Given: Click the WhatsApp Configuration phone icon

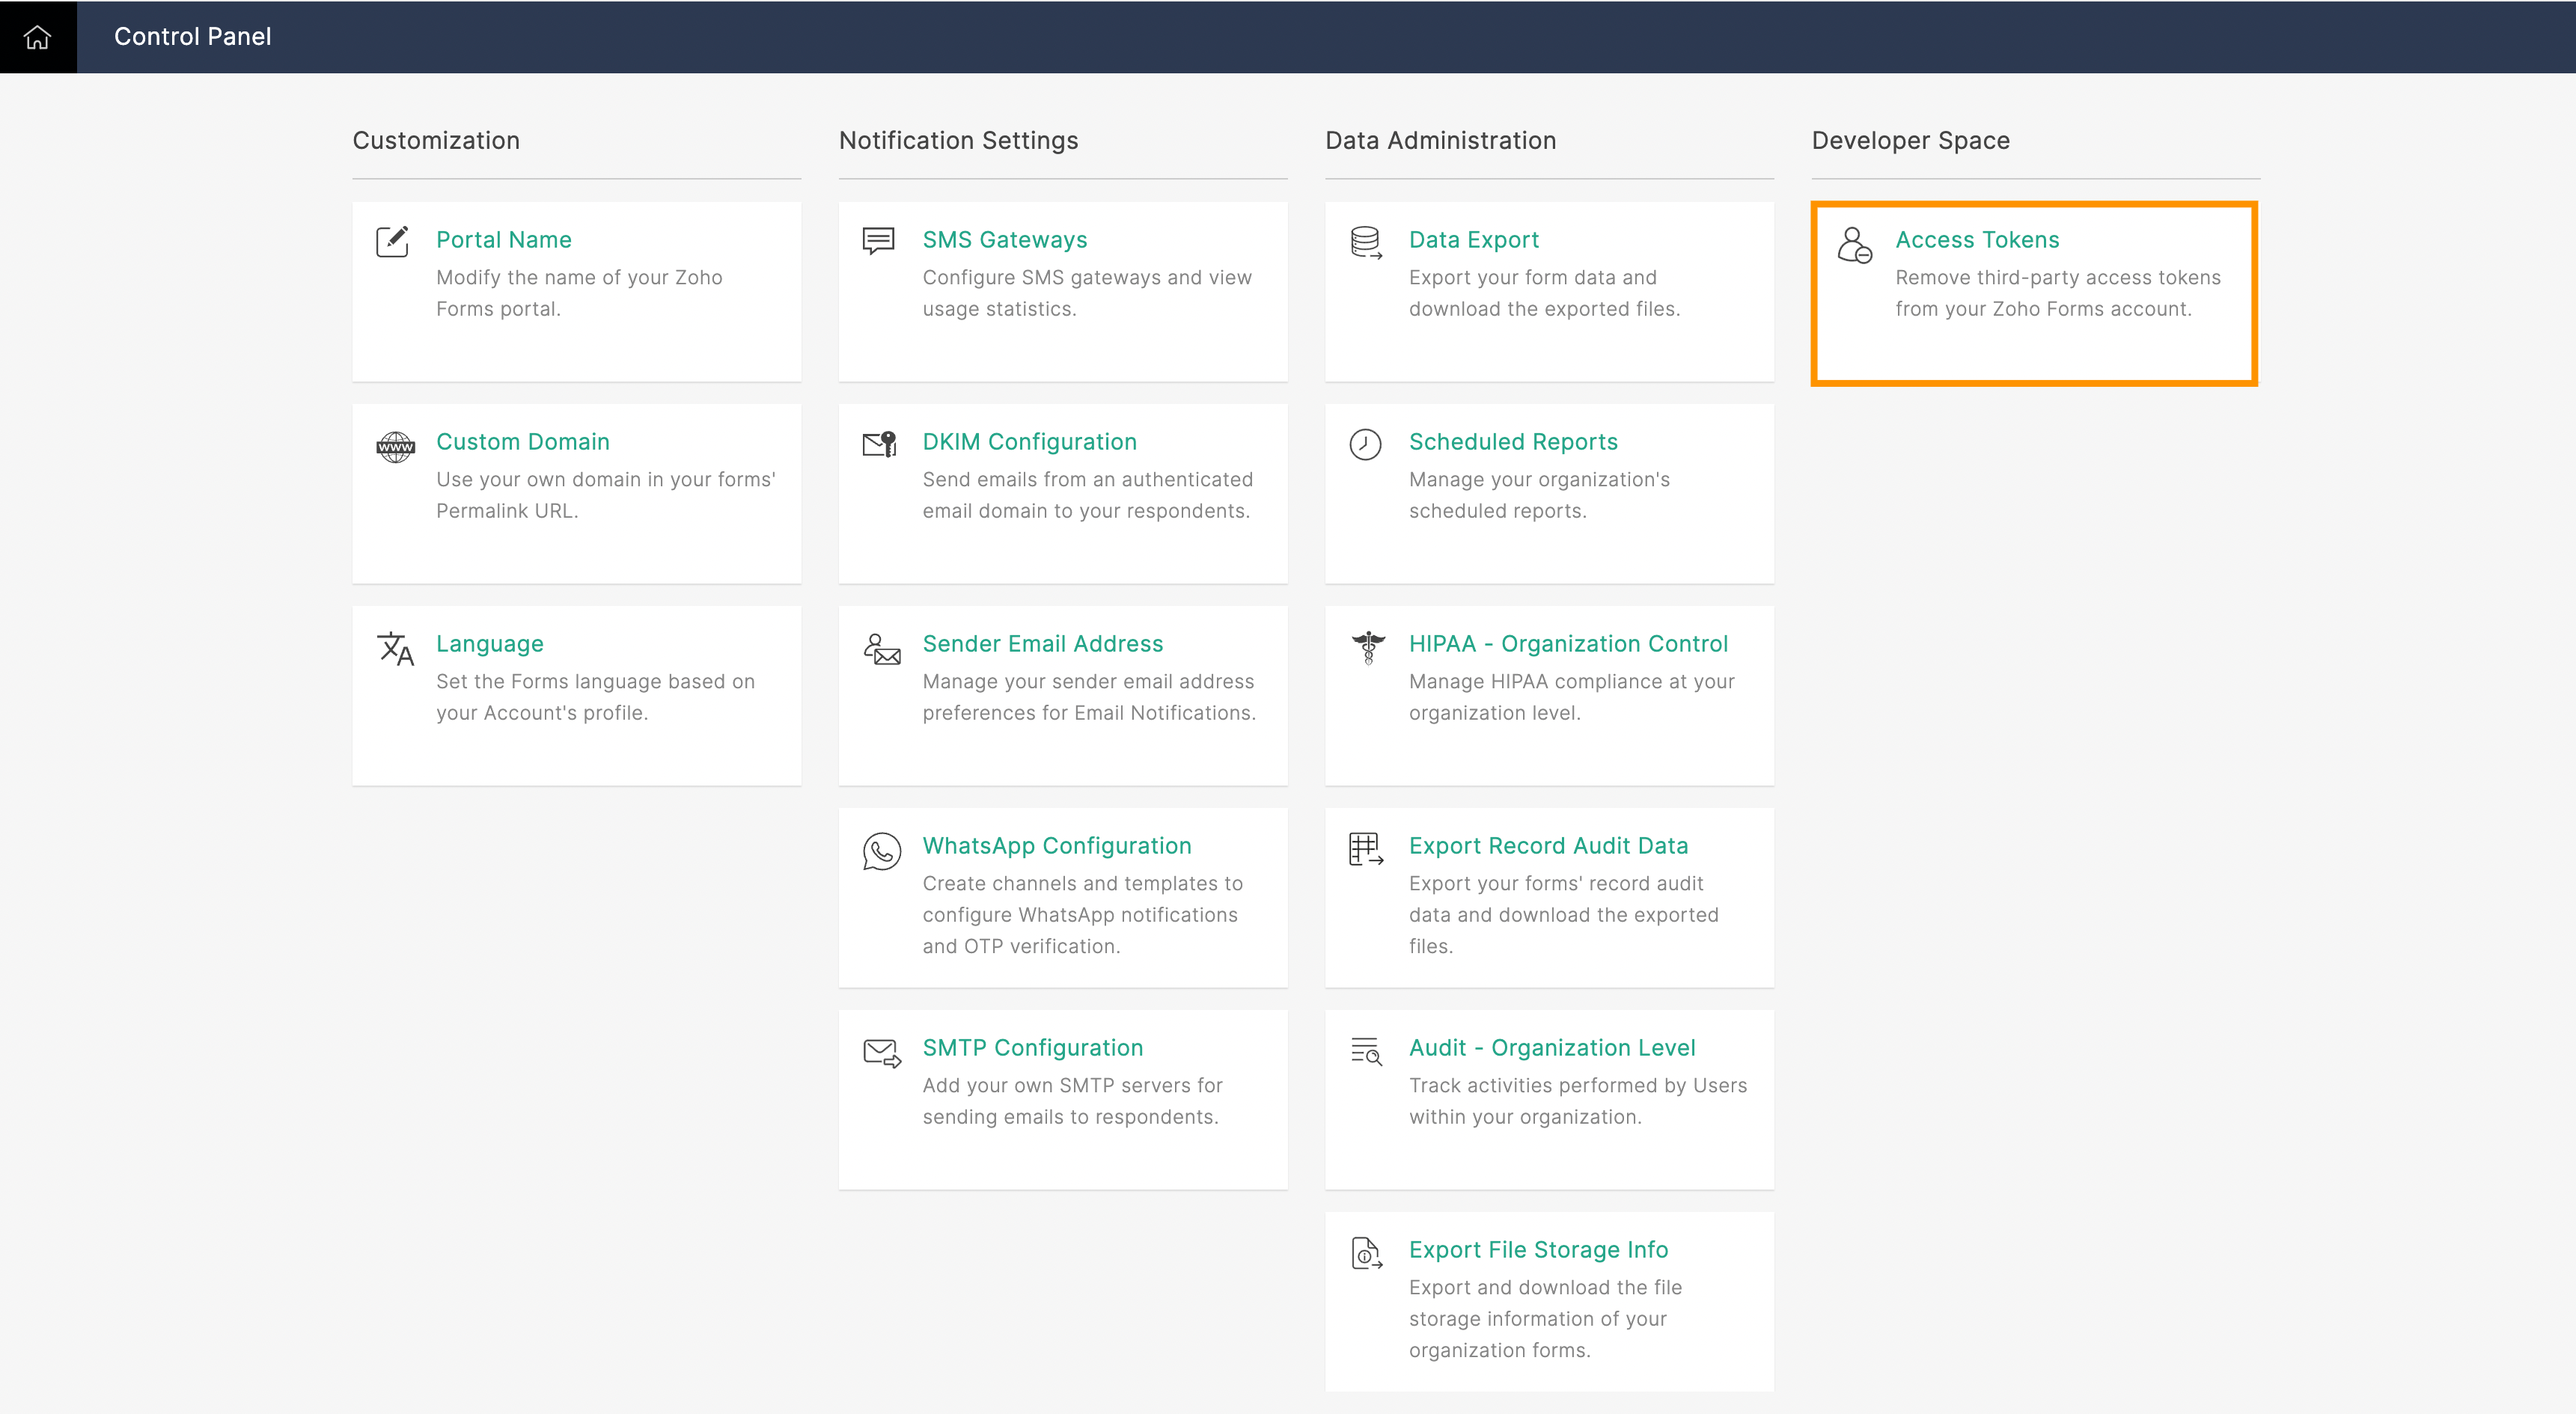Looking at the screenshot, I should pos(881,851).
